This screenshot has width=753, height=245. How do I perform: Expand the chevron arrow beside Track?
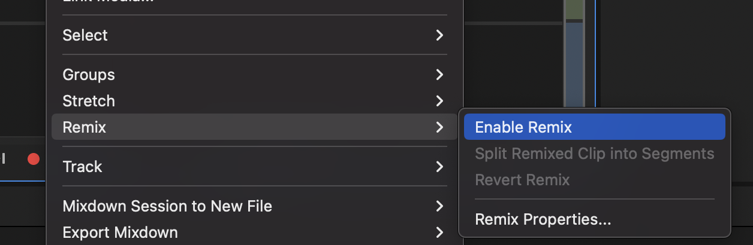point(439,166)
